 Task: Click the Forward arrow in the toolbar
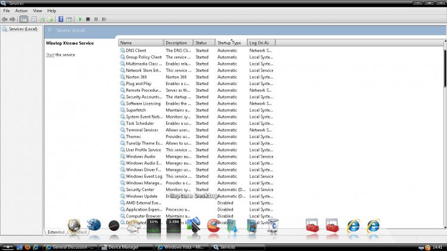coord(13,20)
